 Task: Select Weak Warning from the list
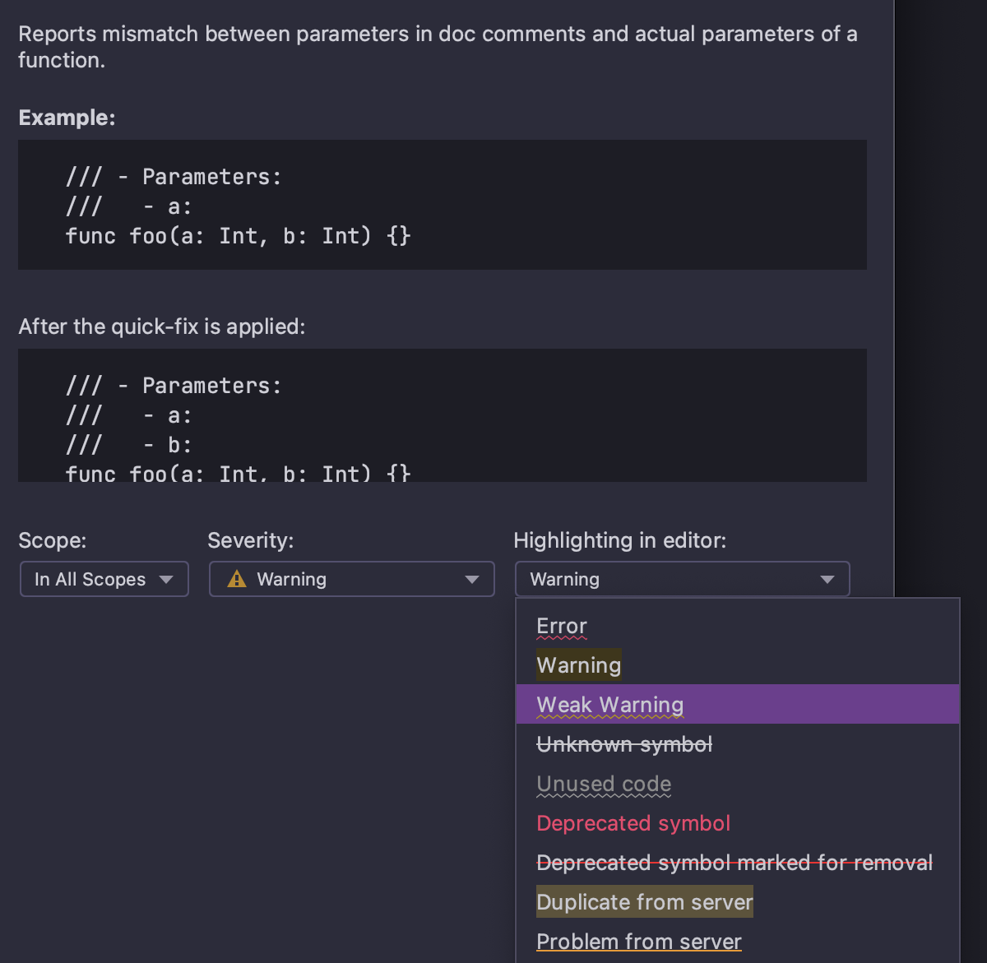point(609,705)
